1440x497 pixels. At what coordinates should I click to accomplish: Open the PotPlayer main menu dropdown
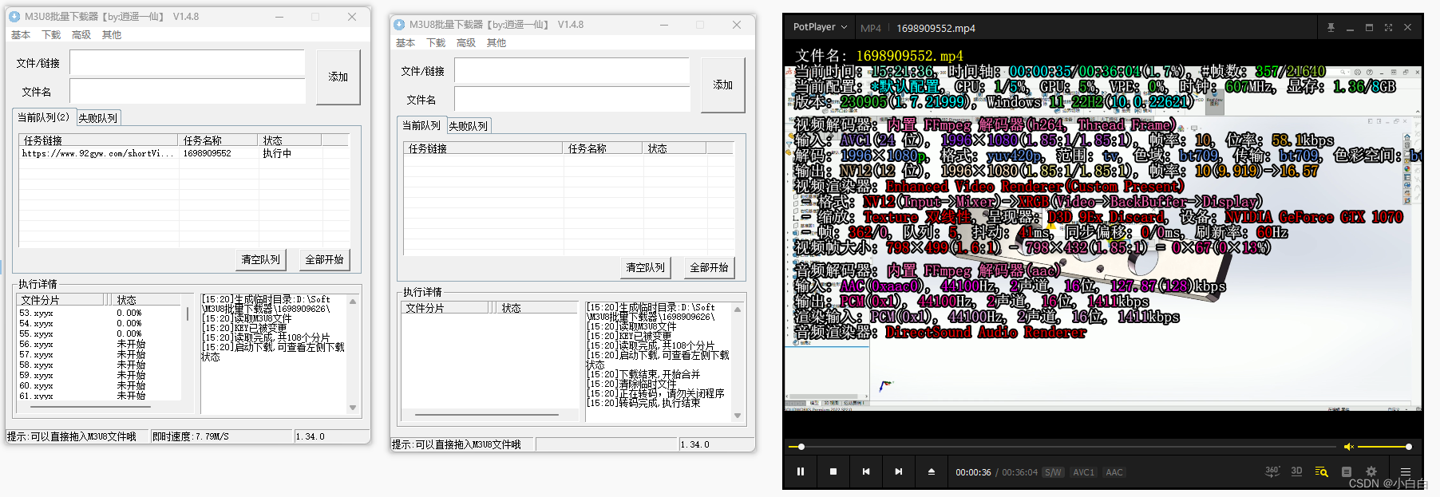[x=820, y=27]
